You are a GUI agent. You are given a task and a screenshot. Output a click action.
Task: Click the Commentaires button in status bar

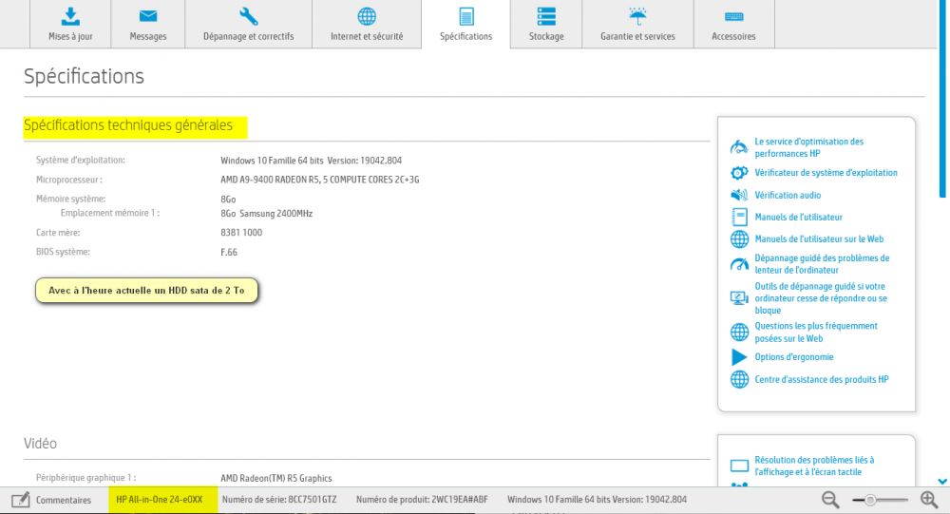(53, 500)
